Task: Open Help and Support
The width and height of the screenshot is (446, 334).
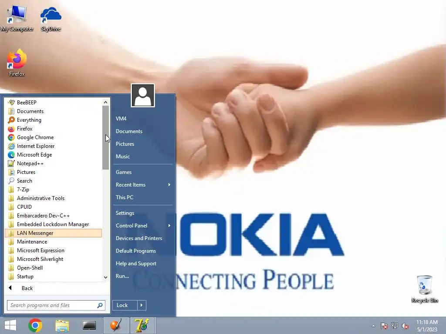Action: 143,263
